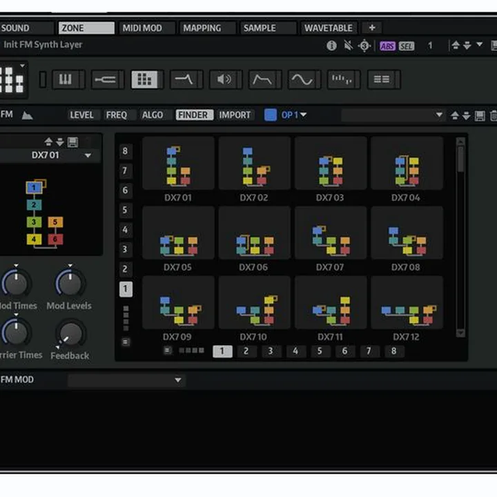Open the DX7 01 algorithm dropdown
Image resolution: width=497 pixels, height=497 pixels.
click(x=49, y=155)
